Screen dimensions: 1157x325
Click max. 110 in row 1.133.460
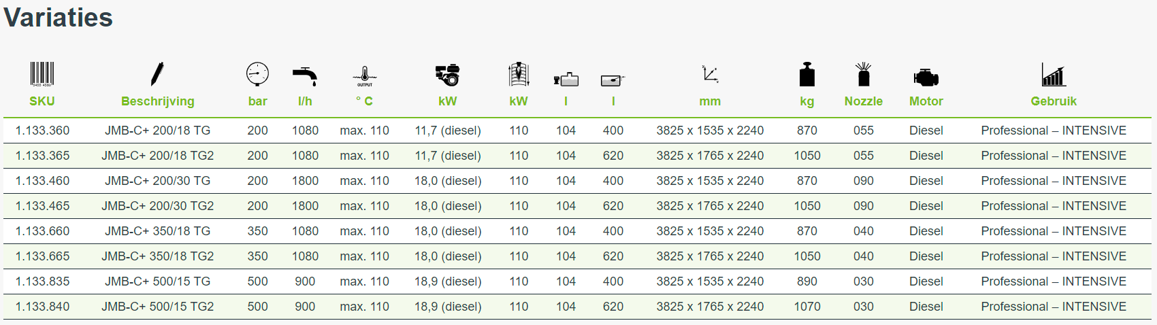[365, 181]
